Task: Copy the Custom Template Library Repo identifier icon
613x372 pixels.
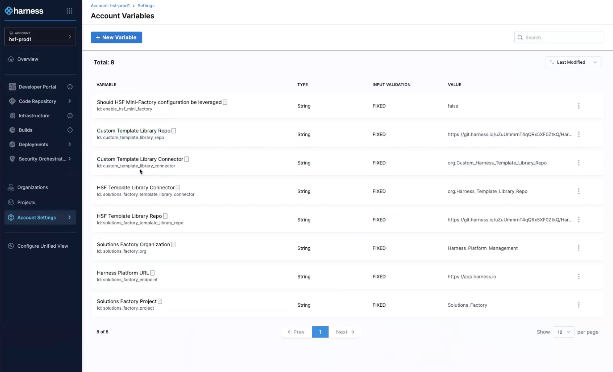Action: (x=174, y=131)
